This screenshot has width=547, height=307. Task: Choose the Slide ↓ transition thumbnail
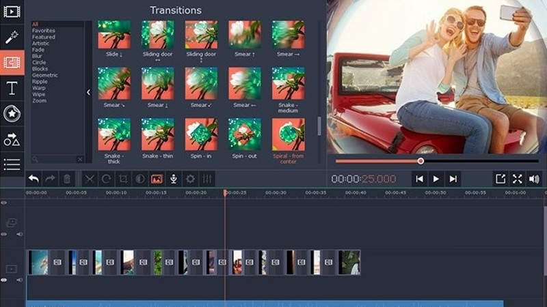tap(114, 35)
